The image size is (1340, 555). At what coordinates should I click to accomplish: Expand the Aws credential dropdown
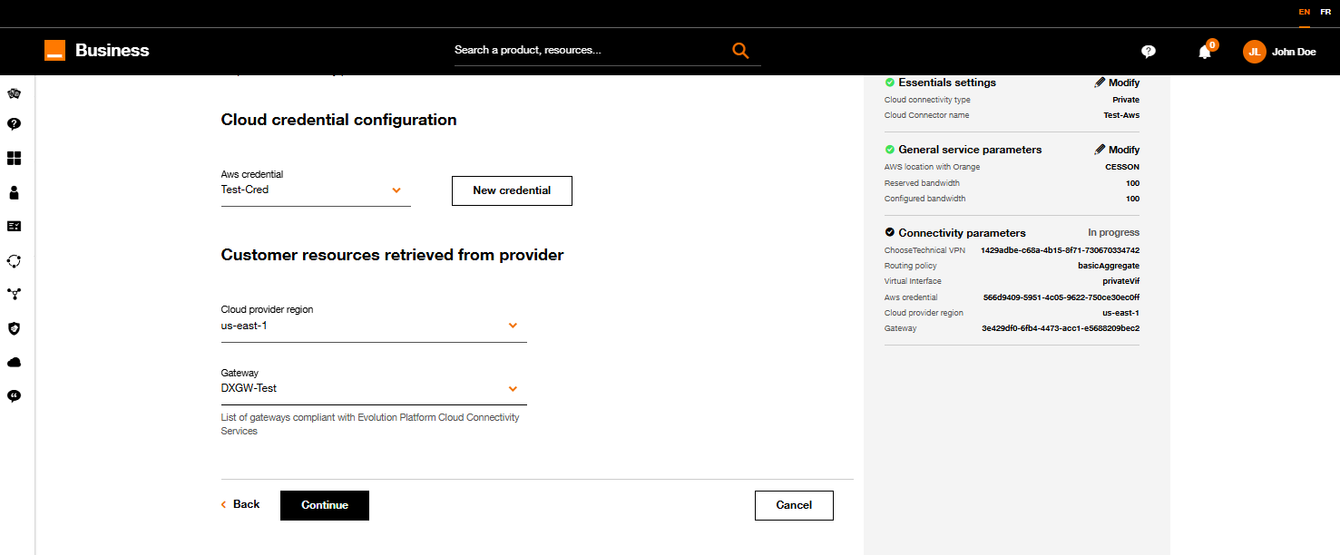pyautogui.click(x=396, y=190)
